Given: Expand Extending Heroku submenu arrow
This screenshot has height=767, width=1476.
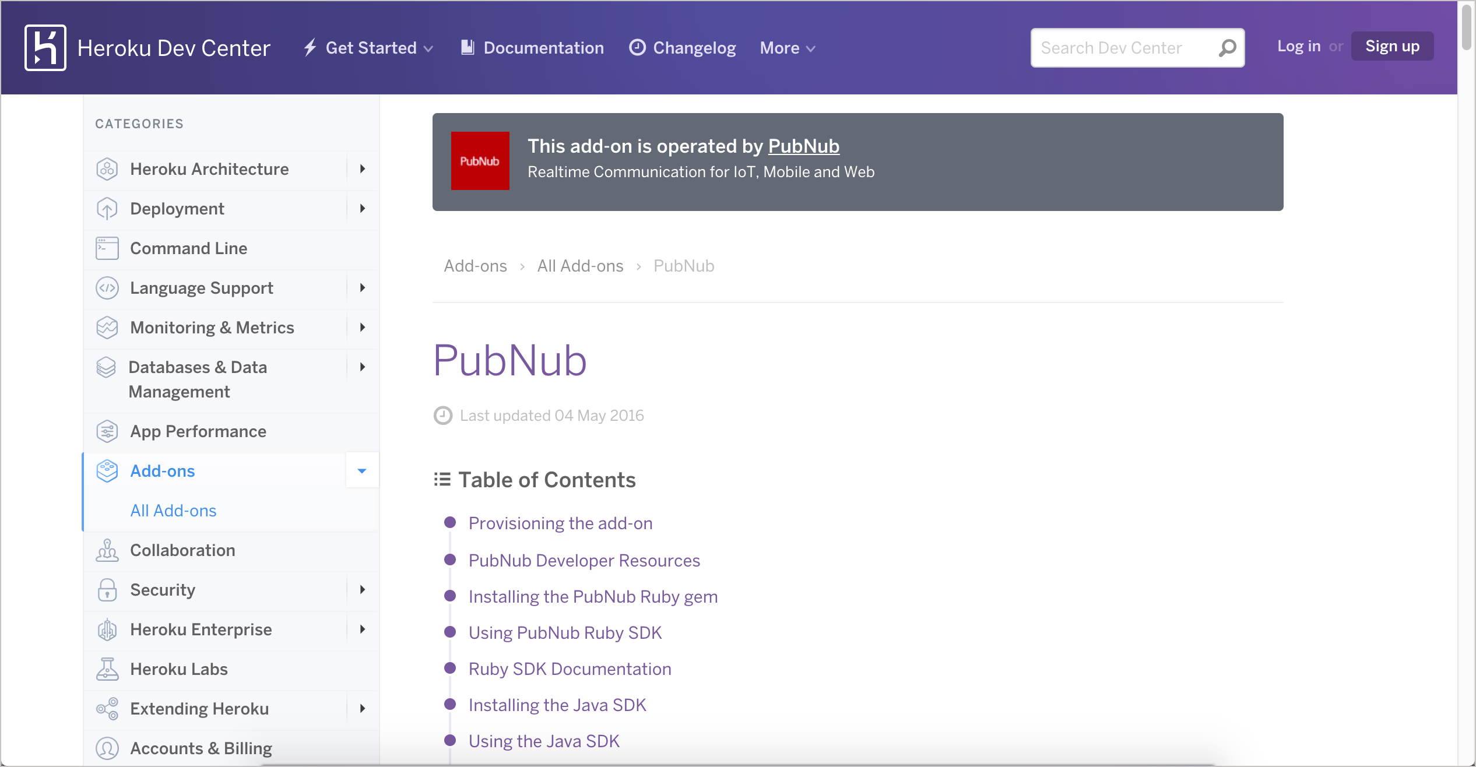Looking at the screenshot, I should [363, 709].
